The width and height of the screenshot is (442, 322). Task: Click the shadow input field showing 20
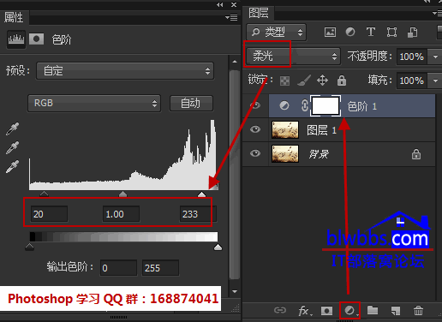(49, 214)
